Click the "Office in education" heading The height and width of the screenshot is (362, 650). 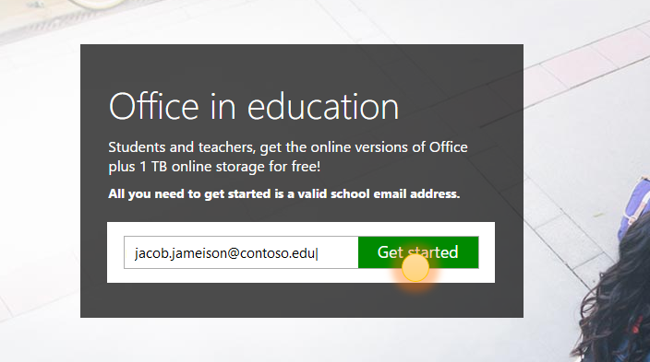coord(254,106)
